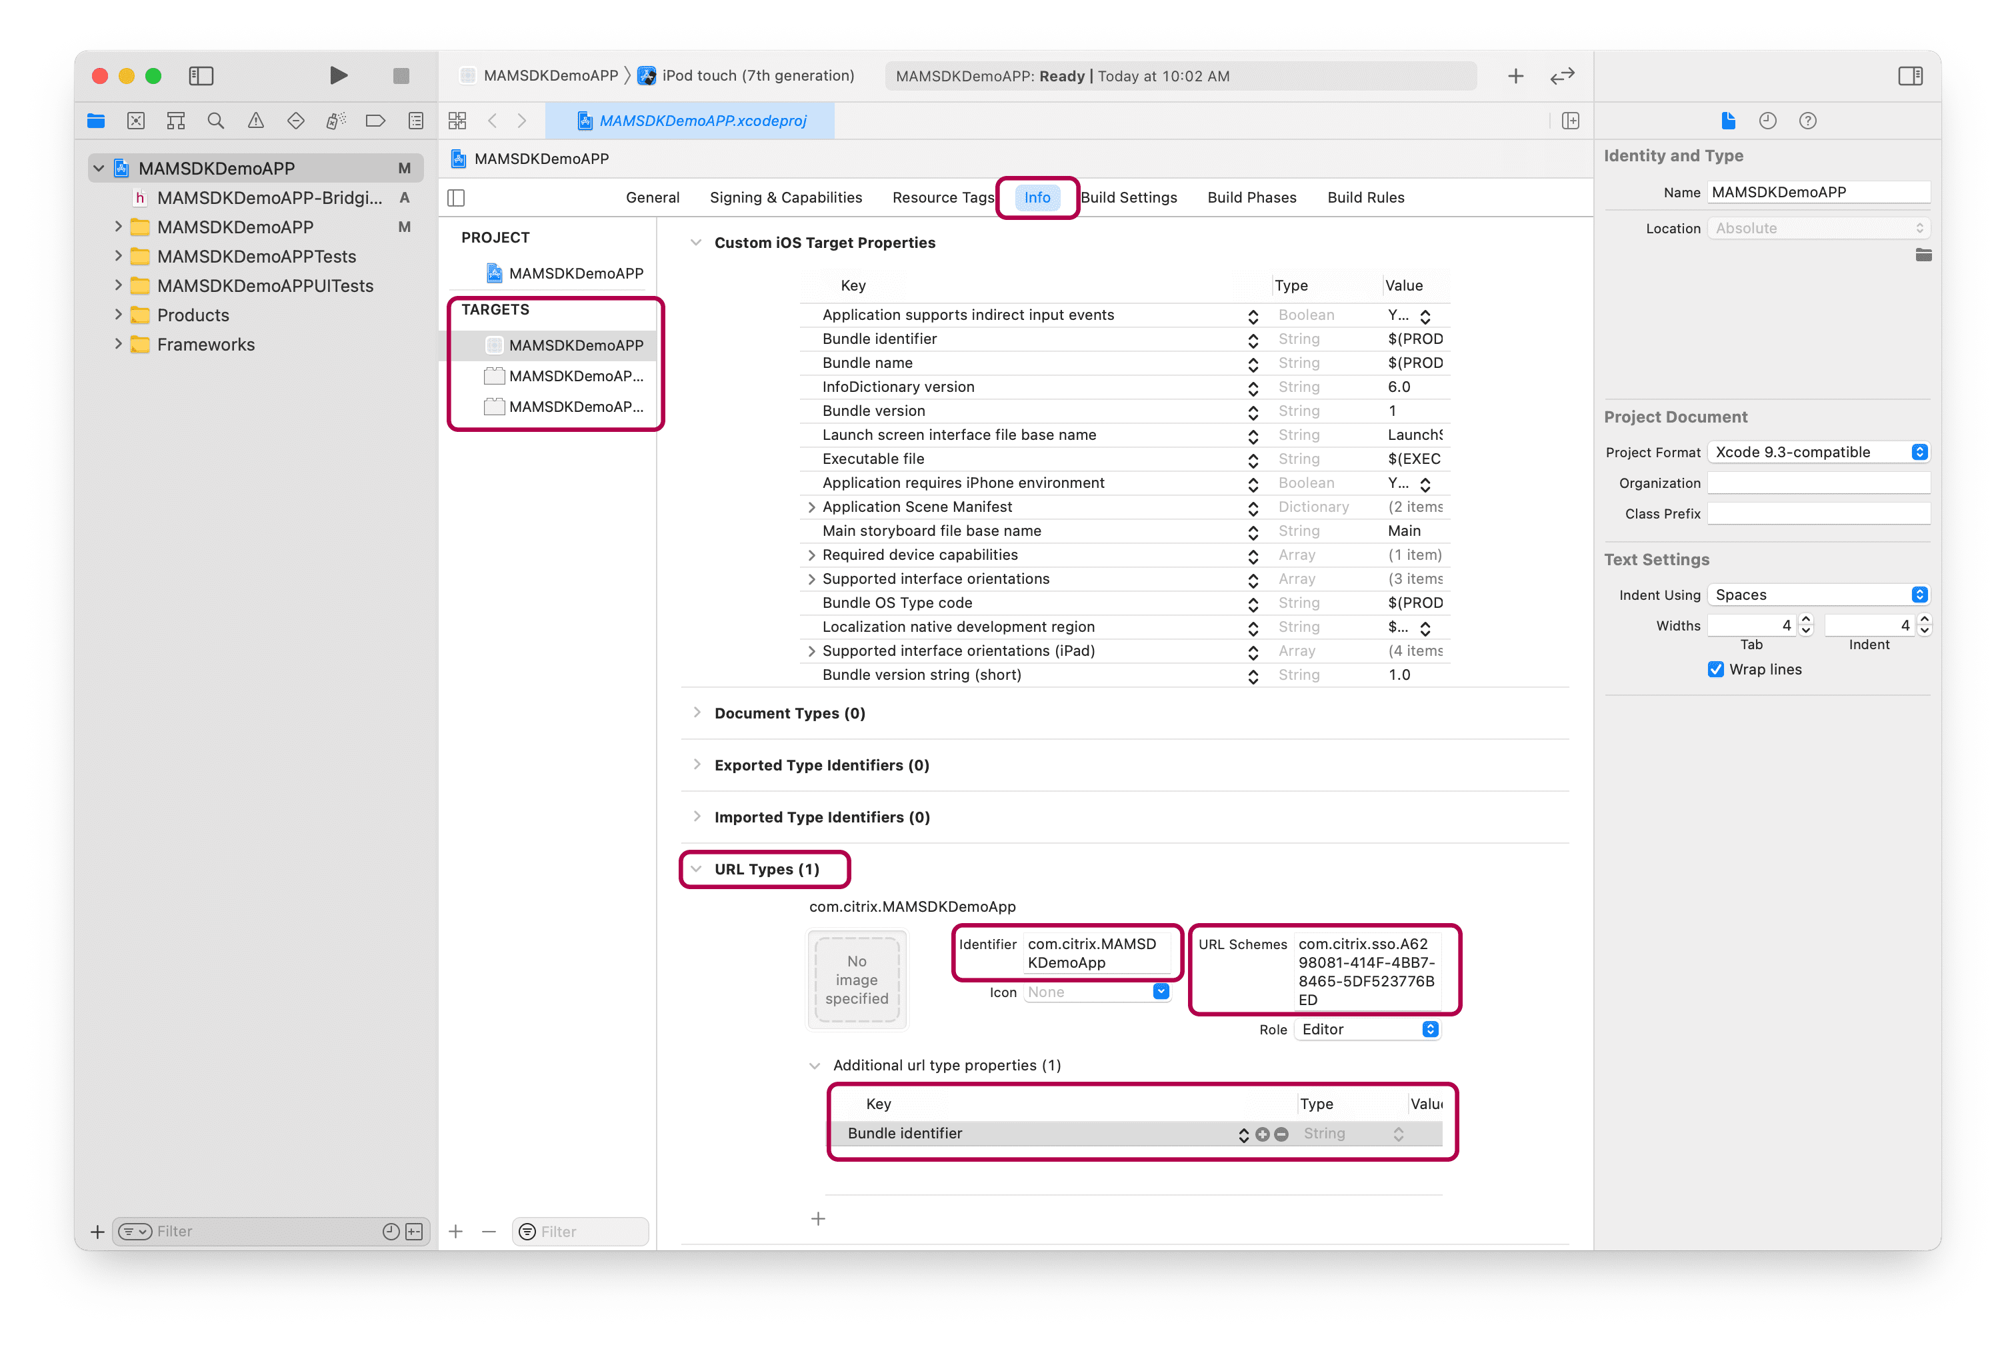The image size is (2016, 1349).
Task: Click the inspector panel toggle icon
Action: click(1912, 74)
